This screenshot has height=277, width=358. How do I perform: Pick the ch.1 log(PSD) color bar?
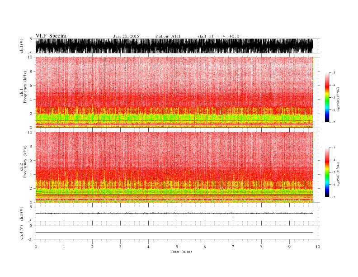(327, 97)
